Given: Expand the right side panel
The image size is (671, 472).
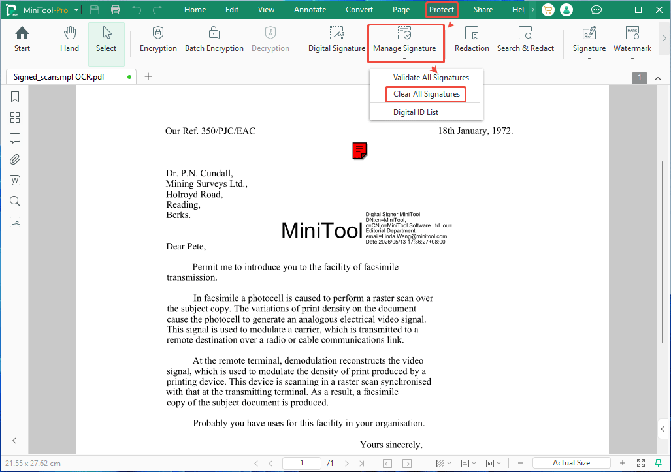Looking at the screenshot, I should point(663,429).
